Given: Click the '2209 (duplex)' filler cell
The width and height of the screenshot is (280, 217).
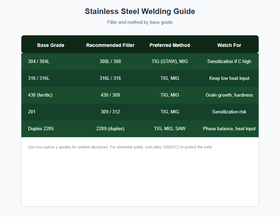Looking at the screenshot, I should click(110, 128).
